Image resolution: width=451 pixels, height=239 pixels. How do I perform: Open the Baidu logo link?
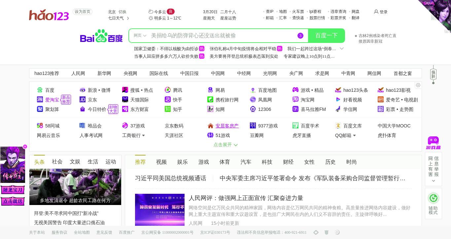(x=101, y=36)
